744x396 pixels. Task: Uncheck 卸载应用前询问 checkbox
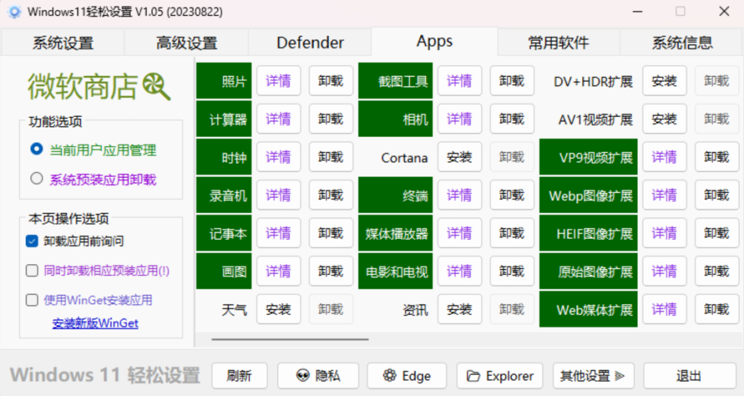pos(32,241)
